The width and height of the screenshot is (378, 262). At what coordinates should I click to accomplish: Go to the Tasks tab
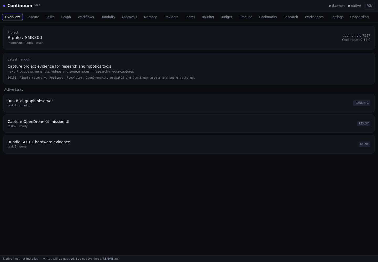(x=50, y=17)
